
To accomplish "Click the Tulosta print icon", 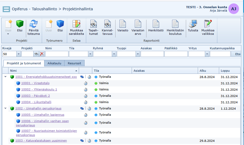I will click(x=193, y=24).
